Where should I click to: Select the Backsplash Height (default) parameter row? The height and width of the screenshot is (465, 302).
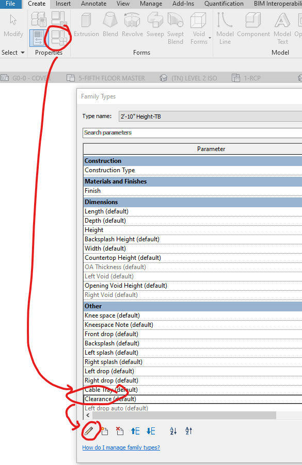coord(193,239)
